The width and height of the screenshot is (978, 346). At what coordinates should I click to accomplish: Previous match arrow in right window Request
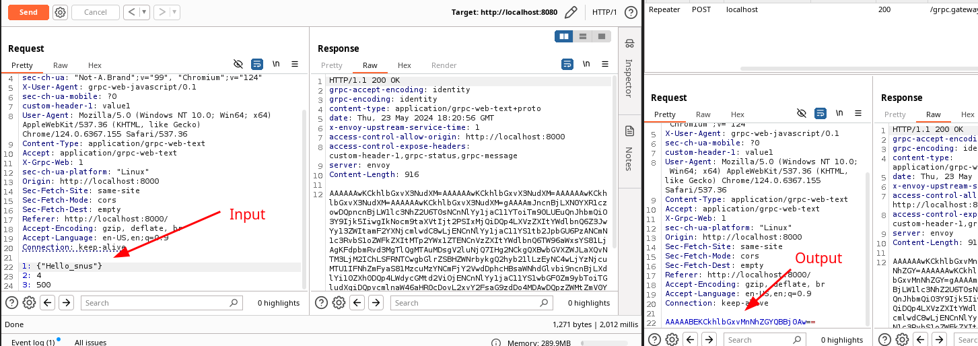tap(691, 340)
